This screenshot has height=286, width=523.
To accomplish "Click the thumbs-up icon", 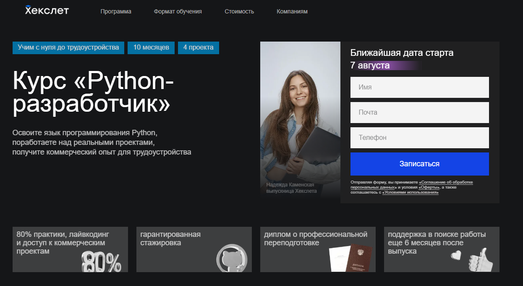I will pos(481,260).
